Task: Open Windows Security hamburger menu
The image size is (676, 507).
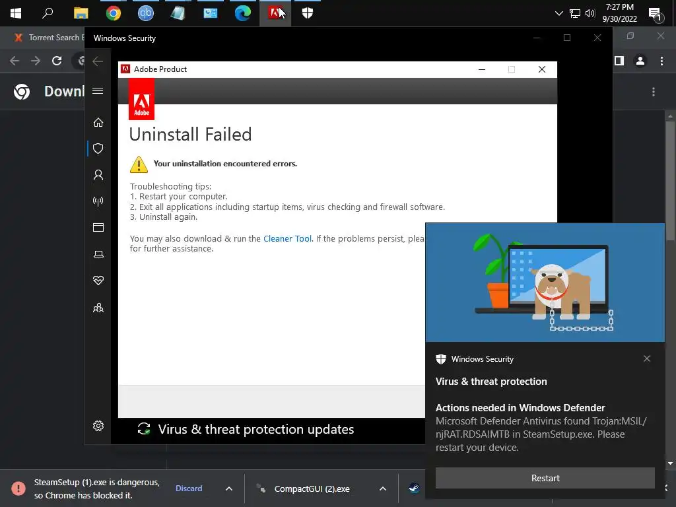Action: (x=98, y=90)
